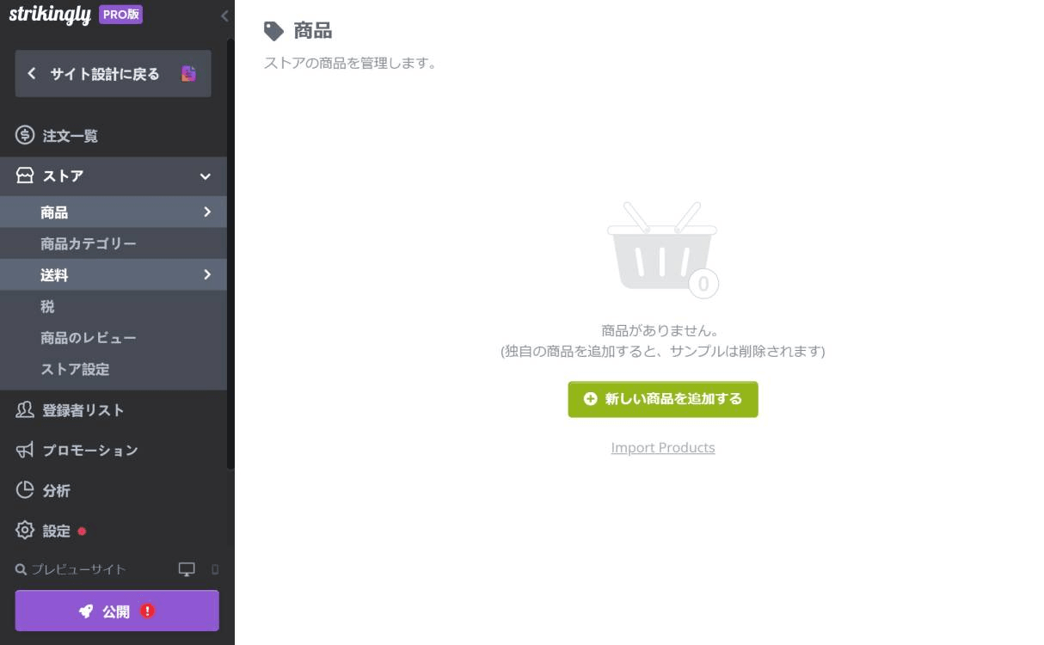Click the 新しい商品を追加する green button

[662, 399]
